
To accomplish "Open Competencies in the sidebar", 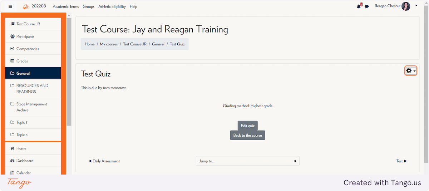I will coord(33,49).
